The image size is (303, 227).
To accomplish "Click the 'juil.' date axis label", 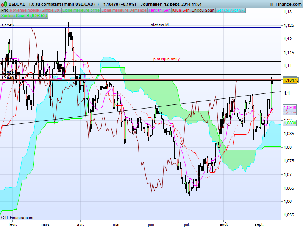I will pyautogui.click(x=187, y=224).
